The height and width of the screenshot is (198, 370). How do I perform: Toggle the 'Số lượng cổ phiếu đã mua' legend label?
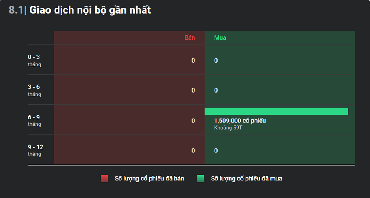246,179
